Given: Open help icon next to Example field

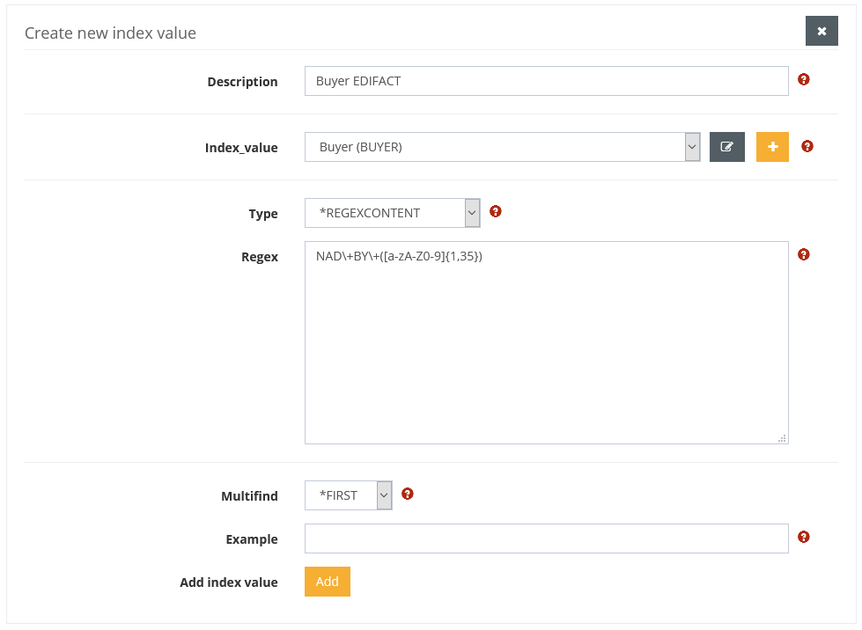Looking at the screenshot, I should (803, 537).
